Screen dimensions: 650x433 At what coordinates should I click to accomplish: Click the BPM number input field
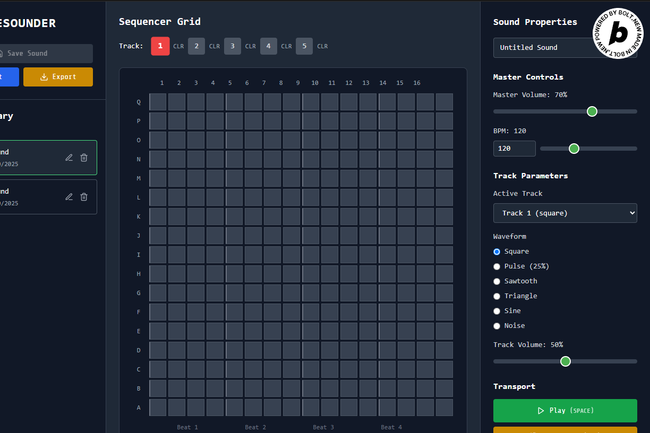coord(515,149)
